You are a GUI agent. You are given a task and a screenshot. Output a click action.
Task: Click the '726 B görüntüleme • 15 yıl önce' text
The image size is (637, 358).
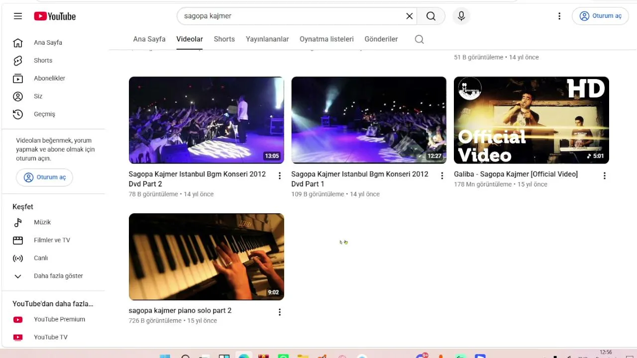click(173, 321)
